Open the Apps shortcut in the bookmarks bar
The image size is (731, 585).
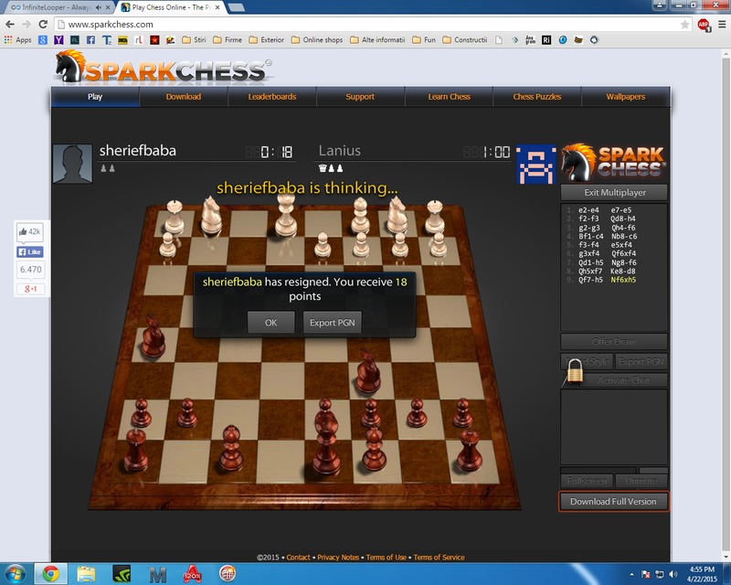click(17, 40)
